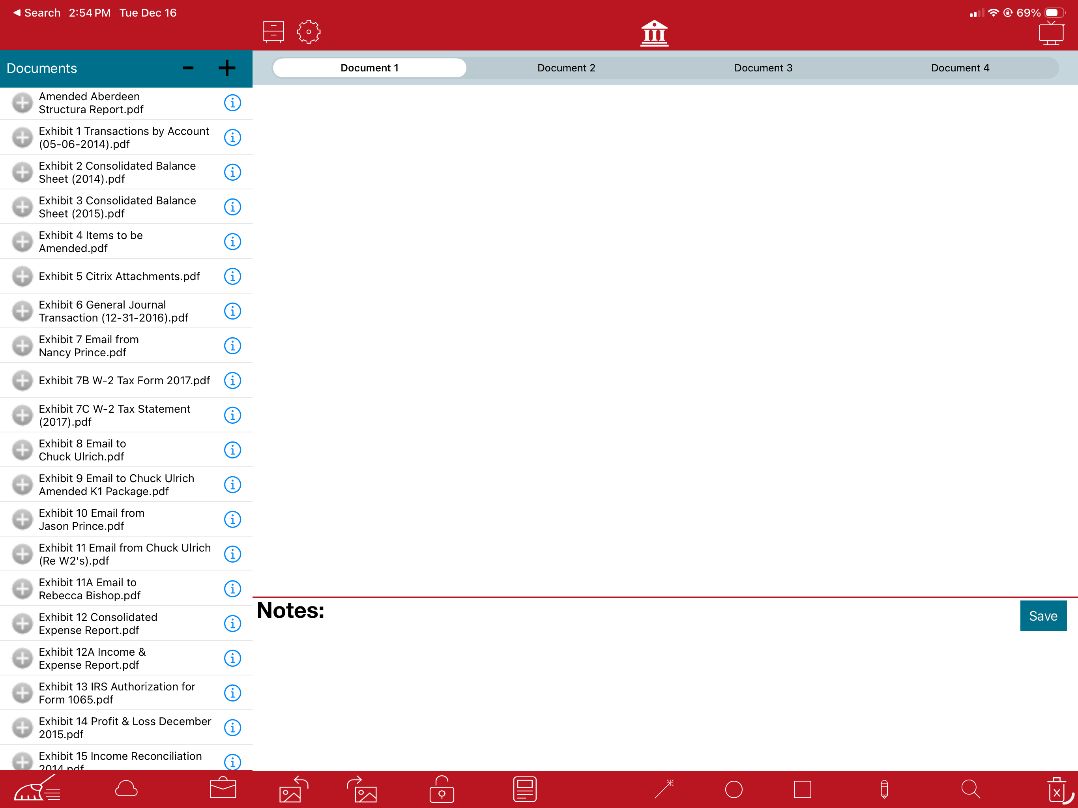1078x808 pixels.
Task: Add Exhibit 11A Email to Rebecca Bishop via plus circle
Action: 22,589
